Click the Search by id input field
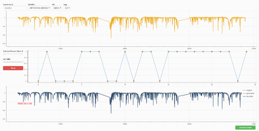 (15, 8)
